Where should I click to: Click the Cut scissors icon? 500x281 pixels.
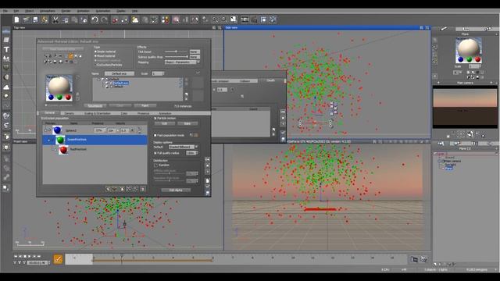tap(55, 20)
